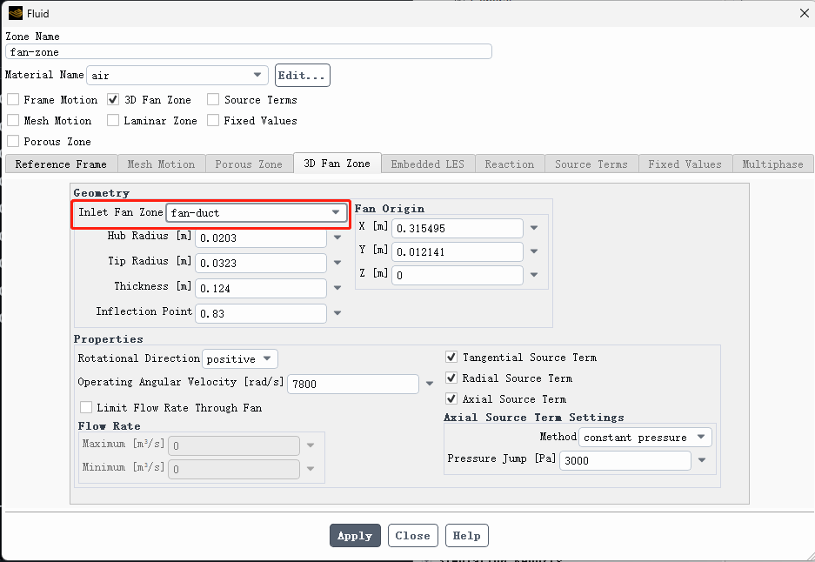Click the Fluid dialog application icon
This screenshot has width=815, height=562.
14,13
